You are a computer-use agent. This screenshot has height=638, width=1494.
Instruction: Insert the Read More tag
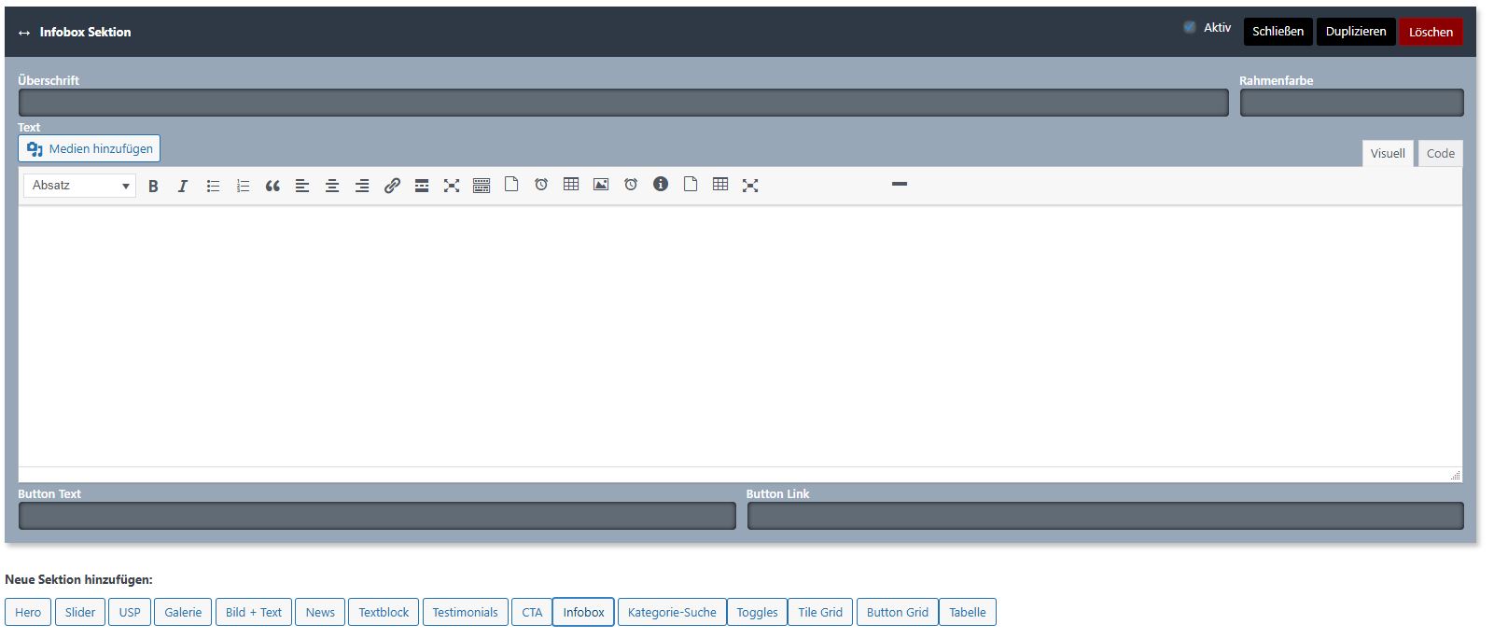tap(422, 186)
